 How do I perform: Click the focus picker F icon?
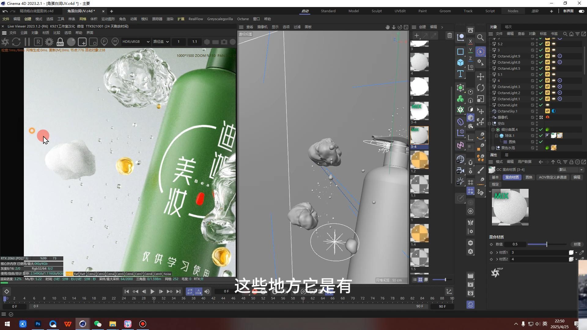pos(104,42)
